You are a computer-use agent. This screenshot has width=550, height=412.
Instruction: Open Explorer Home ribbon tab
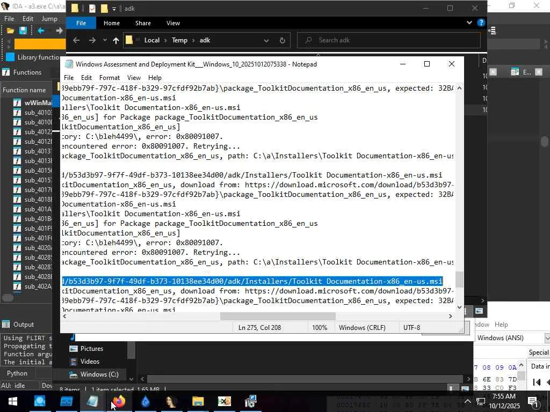112,23
